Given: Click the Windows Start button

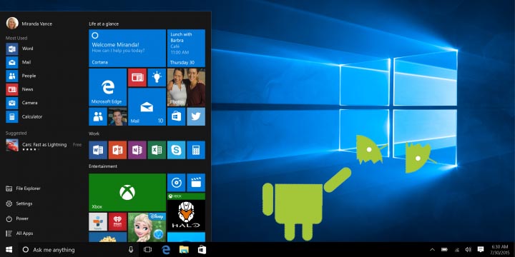Looking at the screenshot, I should coord(9,250).
